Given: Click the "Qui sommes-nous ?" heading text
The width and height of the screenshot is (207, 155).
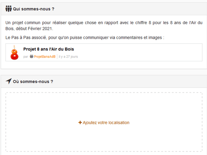Looking at the screenshot, I should tap(34, 9).
